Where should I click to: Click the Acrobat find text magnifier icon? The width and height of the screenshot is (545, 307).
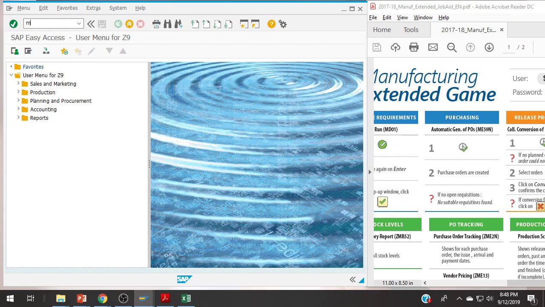452,47
